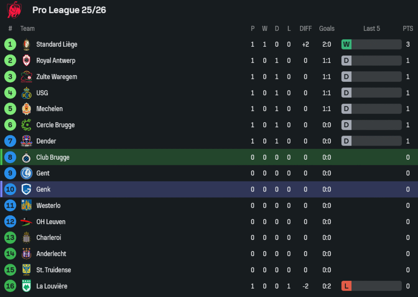Click the Standard Liège club crest
The height and width of the screenshot is (297, 418).
pyautogui.click(x=26, y=45)
